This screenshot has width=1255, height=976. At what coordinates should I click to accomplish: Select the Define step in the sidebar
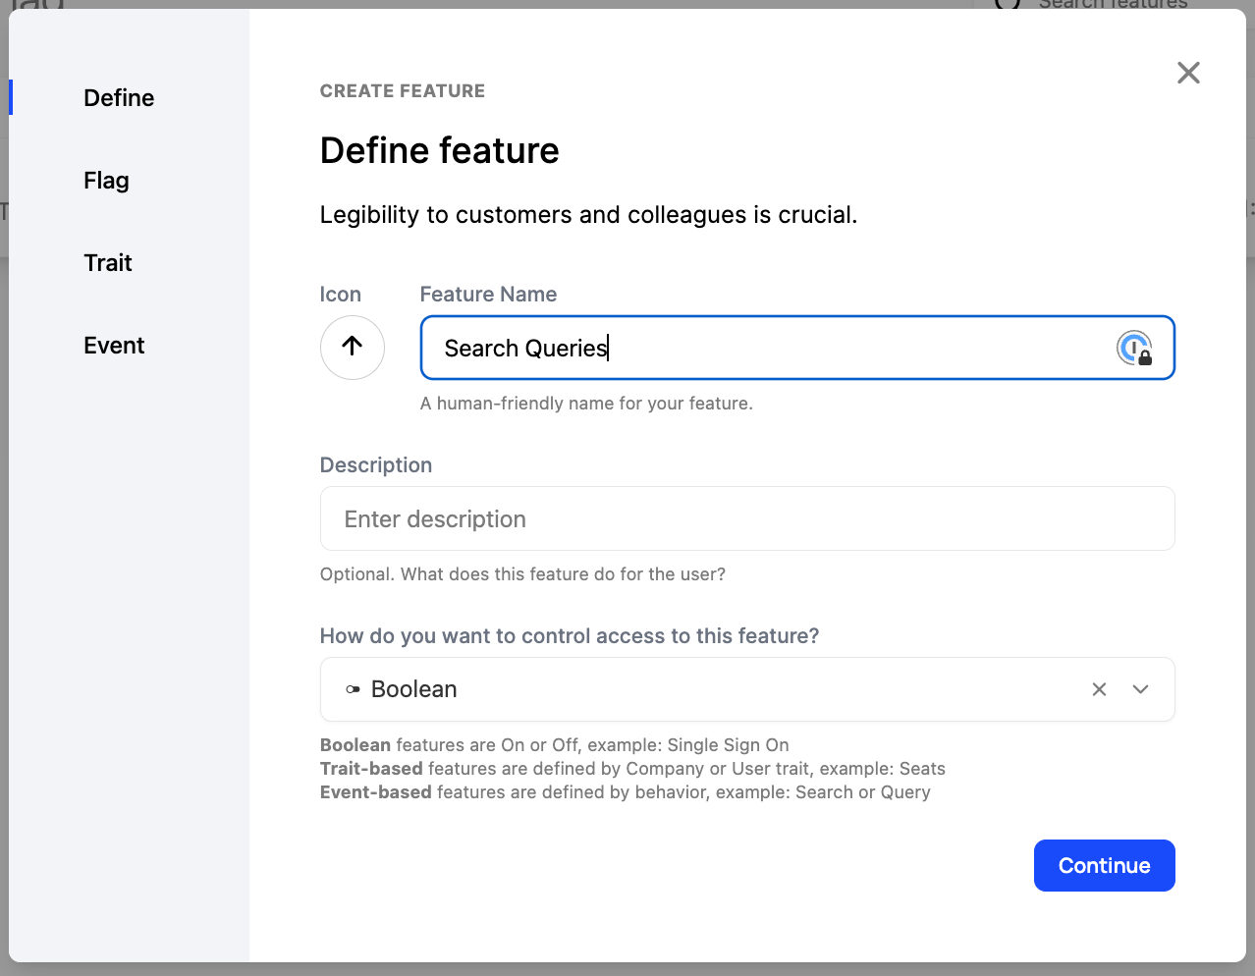point(118,97)
